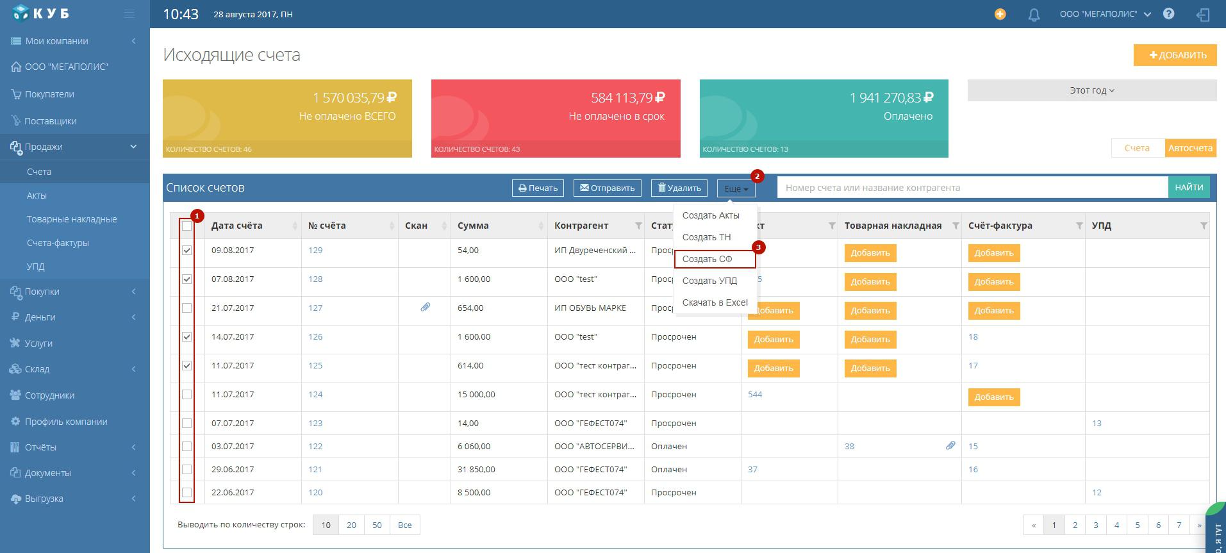
Task: Sort by Дата счёта arrows
Action: (295, 226)
